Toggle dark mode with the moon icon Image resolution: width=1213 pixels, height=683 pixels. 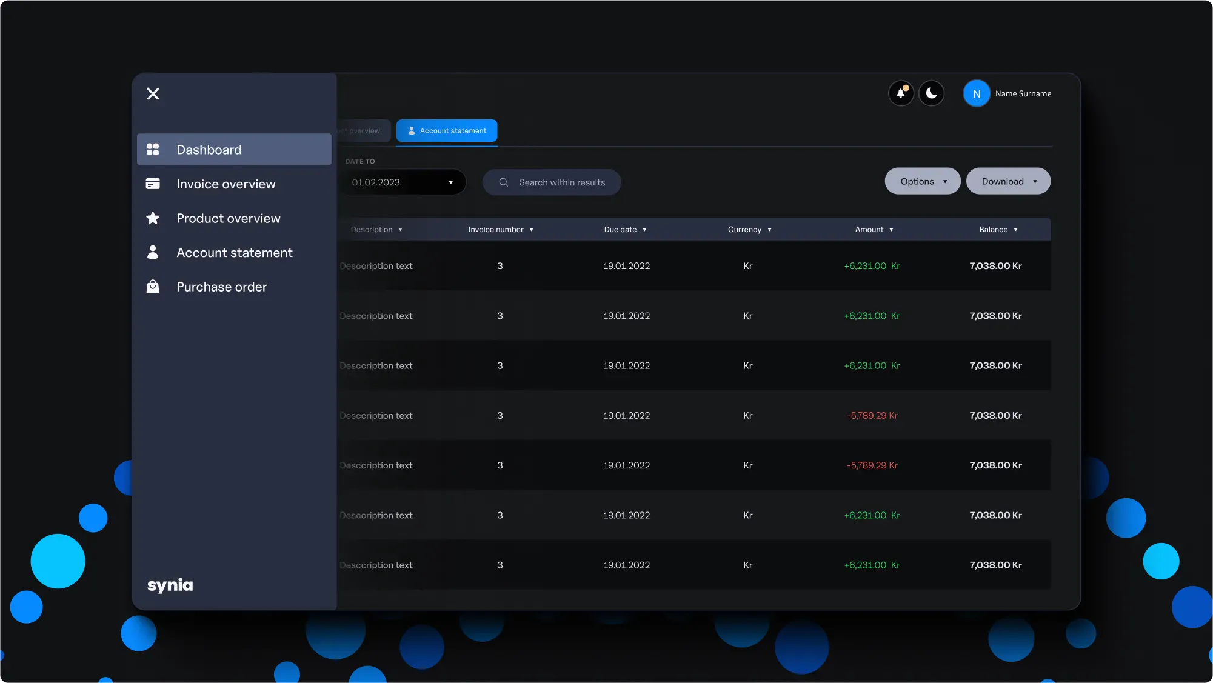pos(931,93)
